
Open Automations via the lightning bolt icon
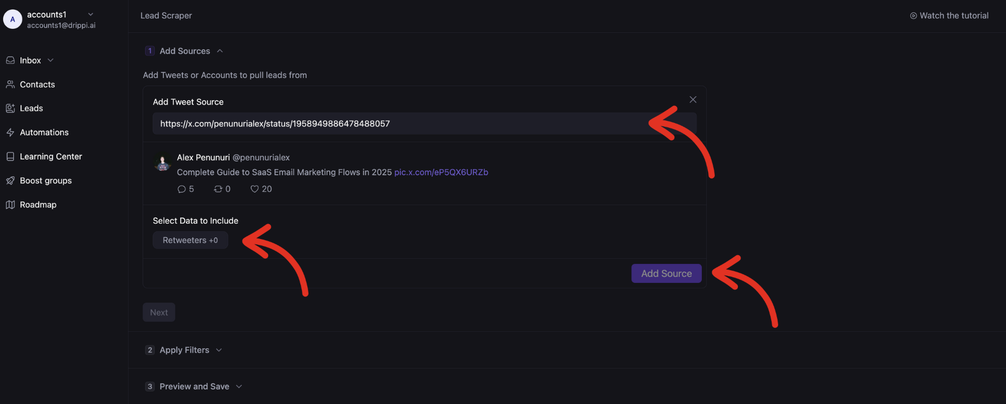click(11, 132)
